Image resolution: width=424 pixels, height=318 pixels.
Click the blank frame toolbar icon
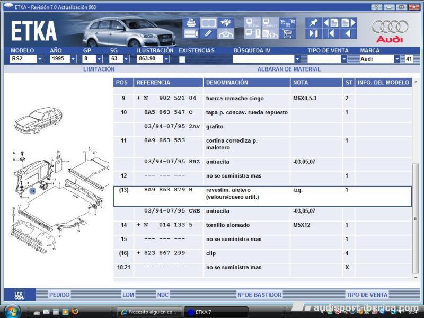pos(208,23)
